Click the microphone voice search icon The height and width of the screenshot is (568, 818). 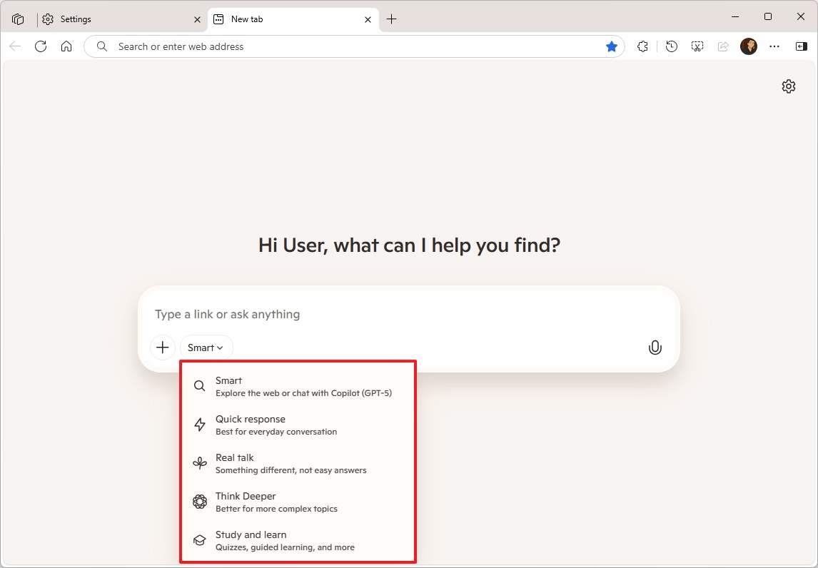click(655, 348)
